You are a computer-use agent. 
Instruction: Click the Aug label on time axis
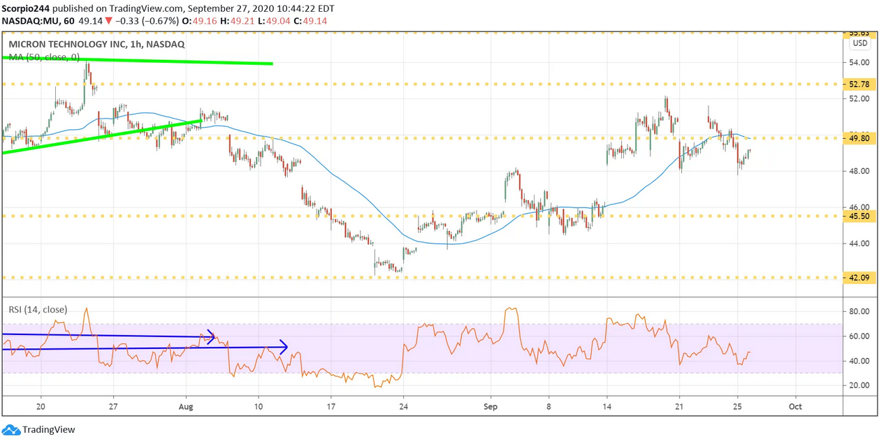pos(187,405)
